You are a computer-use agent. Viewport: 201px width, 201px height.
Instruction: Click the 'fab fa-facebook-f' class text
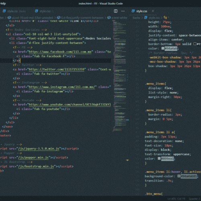coord(49,56)
